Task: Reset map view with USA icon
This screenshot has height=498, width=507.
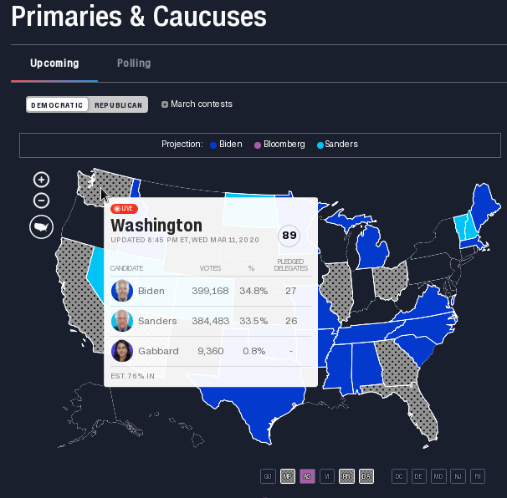Action: (41, 227)
